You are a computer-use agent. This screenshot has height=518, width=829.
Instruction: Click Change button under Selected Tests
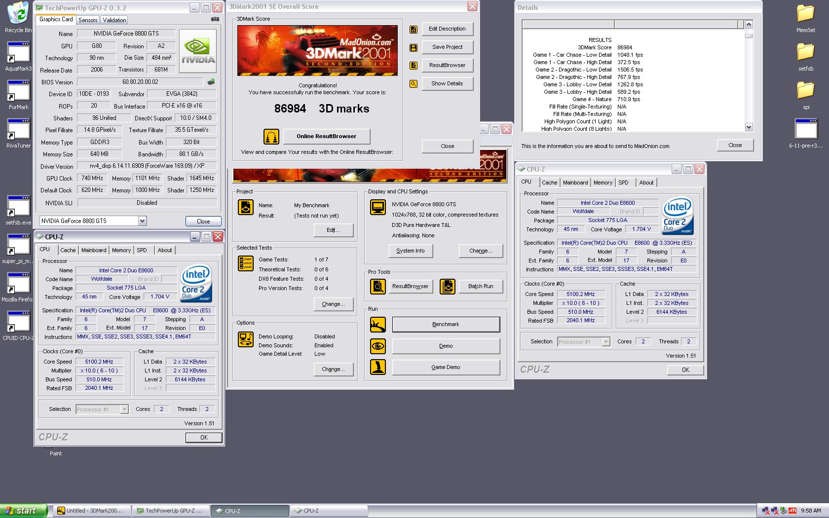pyautogui.click(x=333, y=304)
